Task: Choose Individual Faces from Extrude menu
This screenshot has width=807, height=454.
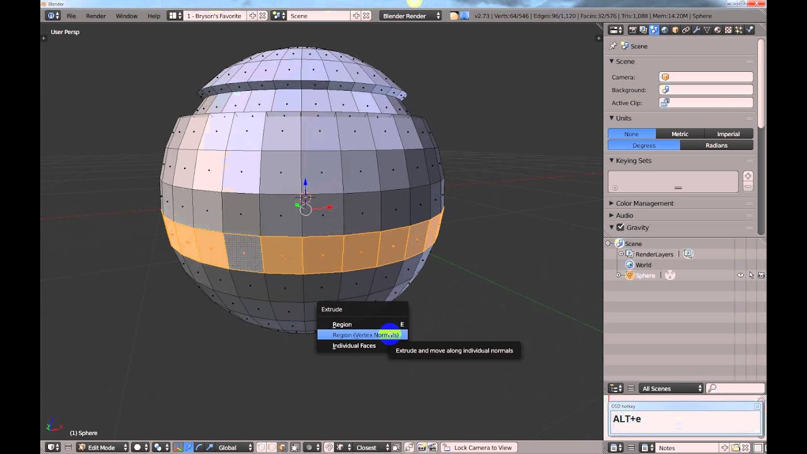Action: click(363, 346)
